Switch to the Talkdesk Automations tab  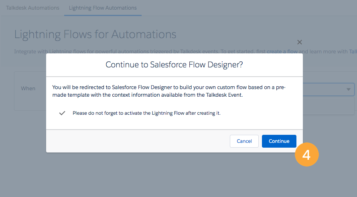(x=32, y=8)
